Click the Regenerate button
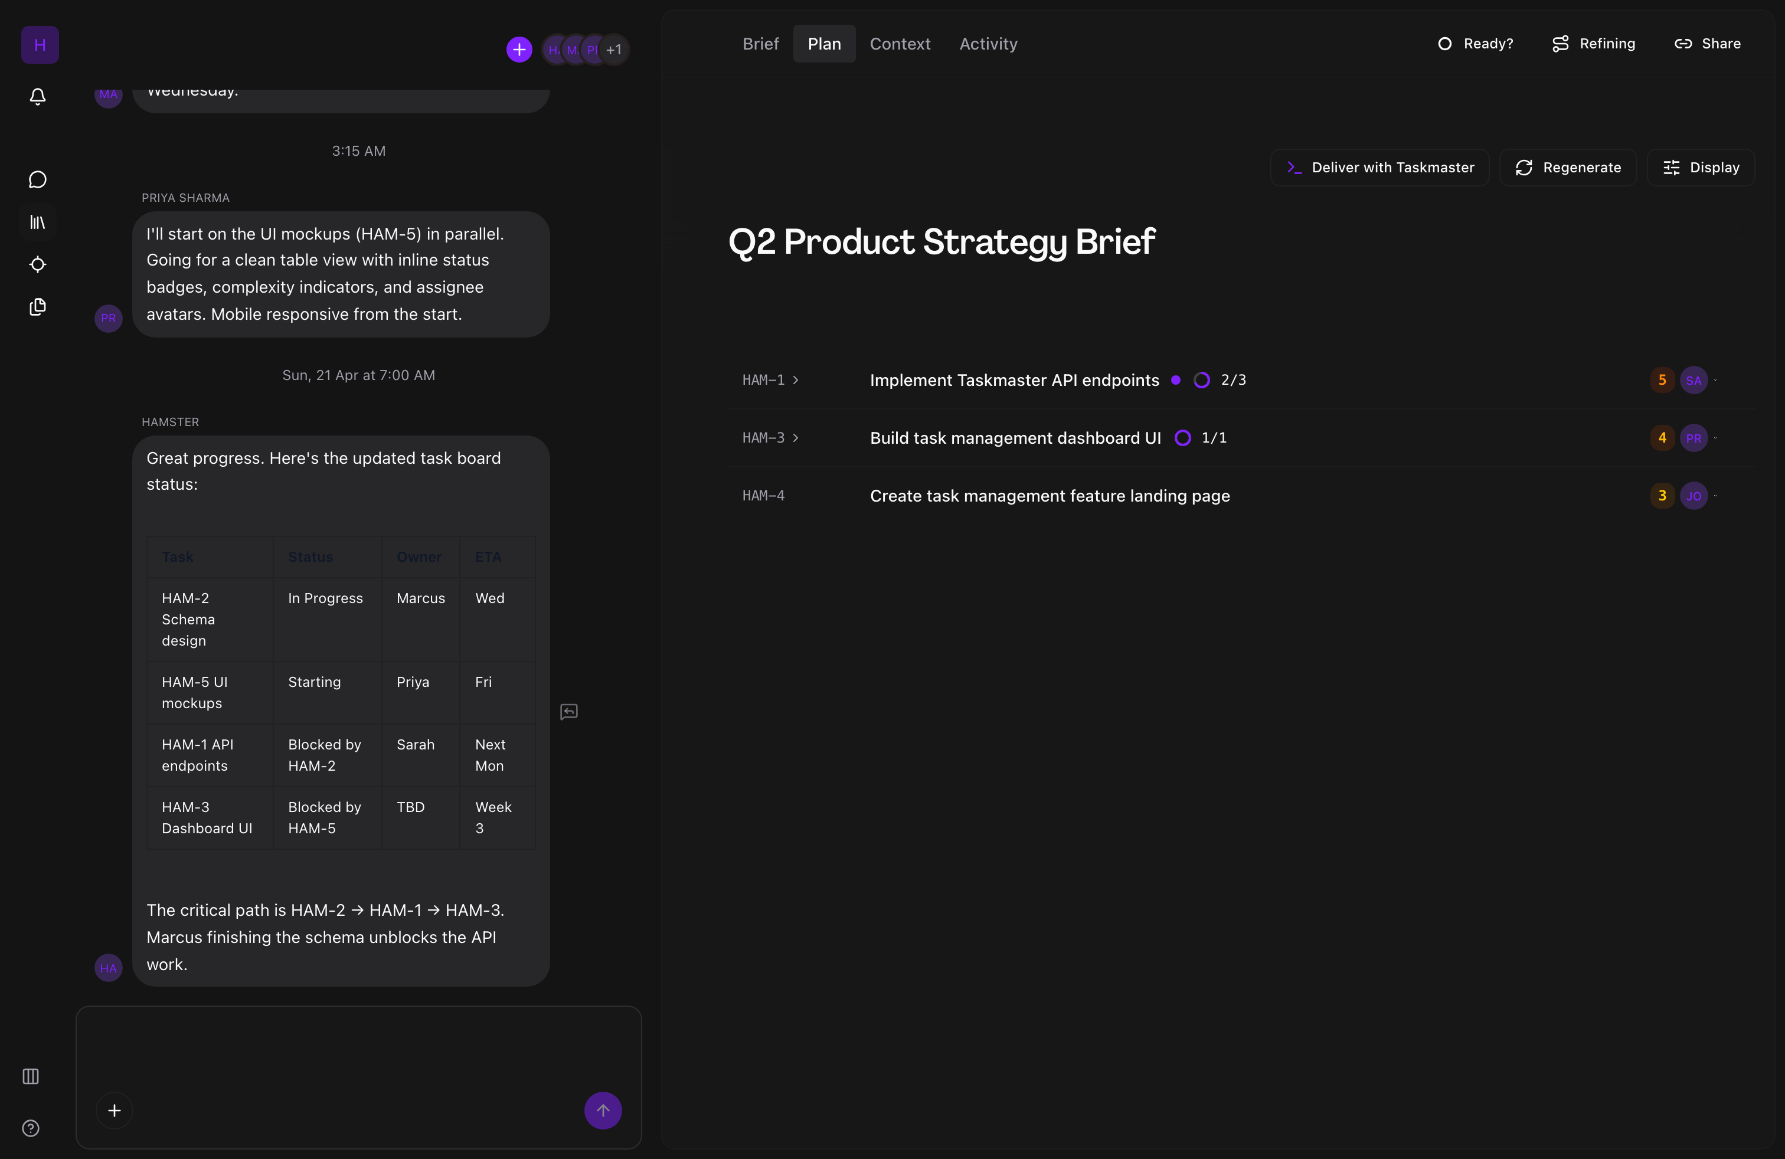 [1568, 167]
